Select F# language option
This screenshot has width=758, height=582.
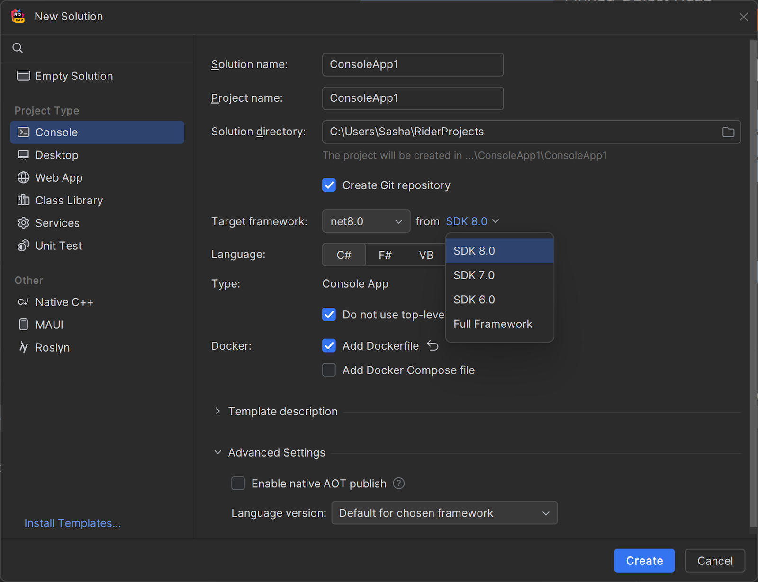click(x=385, y=255)
